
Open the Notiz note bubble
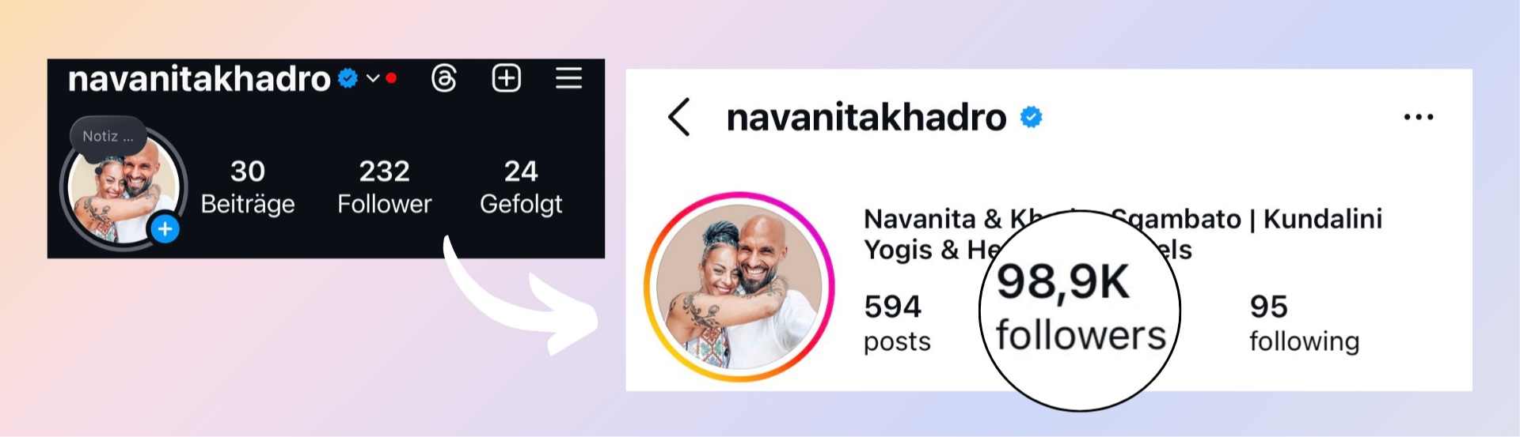tap(108, 136)
